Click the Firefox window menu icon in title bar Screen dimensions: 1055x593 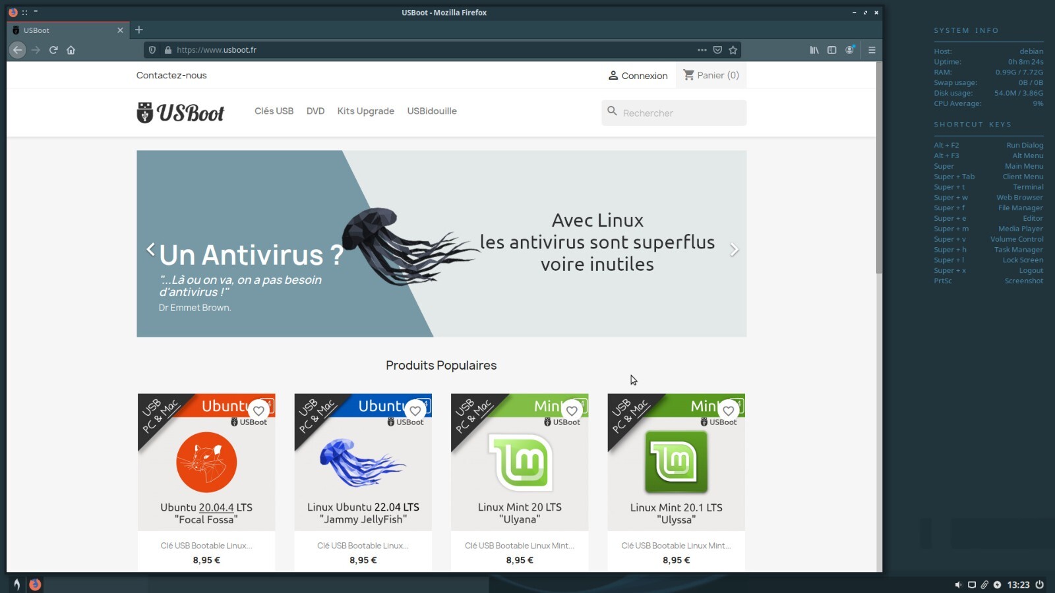tap(13, 12)
